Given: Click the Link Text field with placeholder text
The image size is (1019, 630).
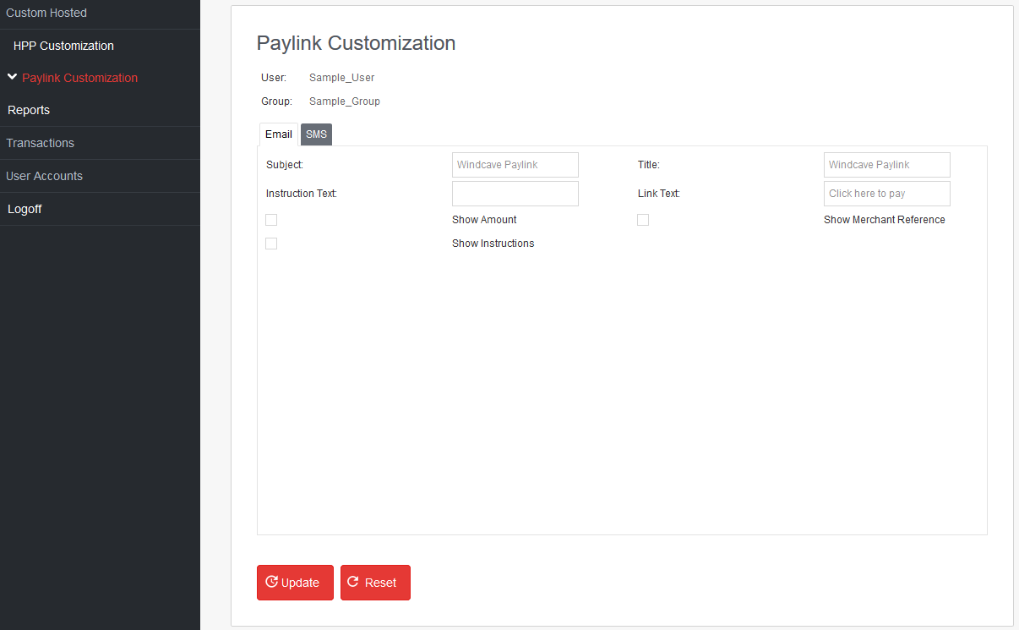Looking at the screenshot, I should 886,193.
